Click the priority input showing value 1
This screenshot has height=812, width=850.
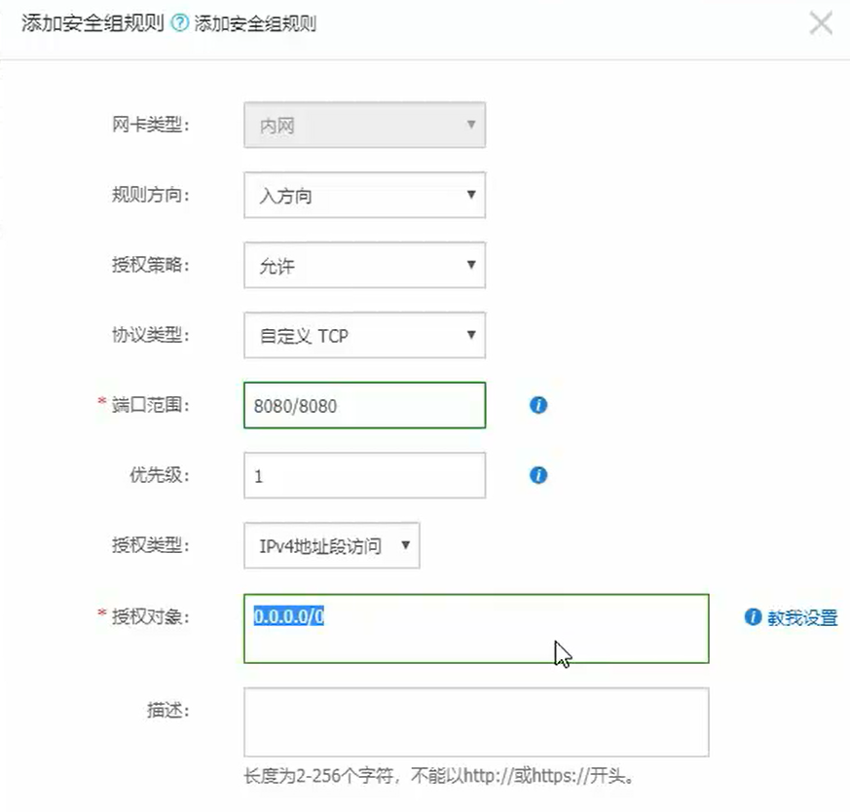[x=364, y=475]
